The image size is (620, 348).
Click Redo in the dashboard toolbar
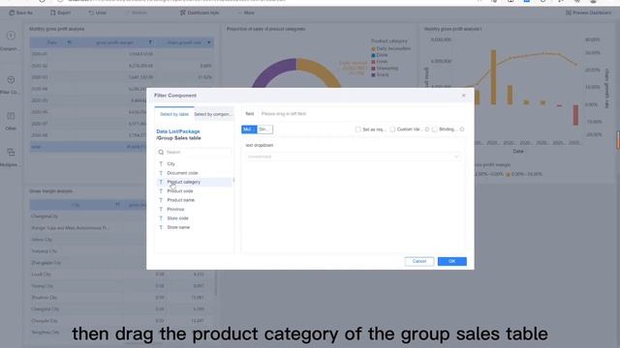point(136,13)
